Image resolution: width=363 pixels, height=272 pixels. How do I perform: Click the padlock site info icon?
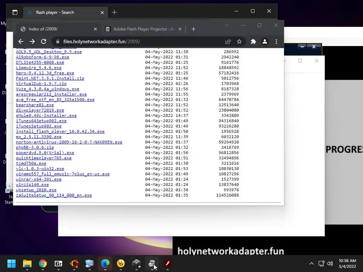pyautogui.click(x=58, y=42)
